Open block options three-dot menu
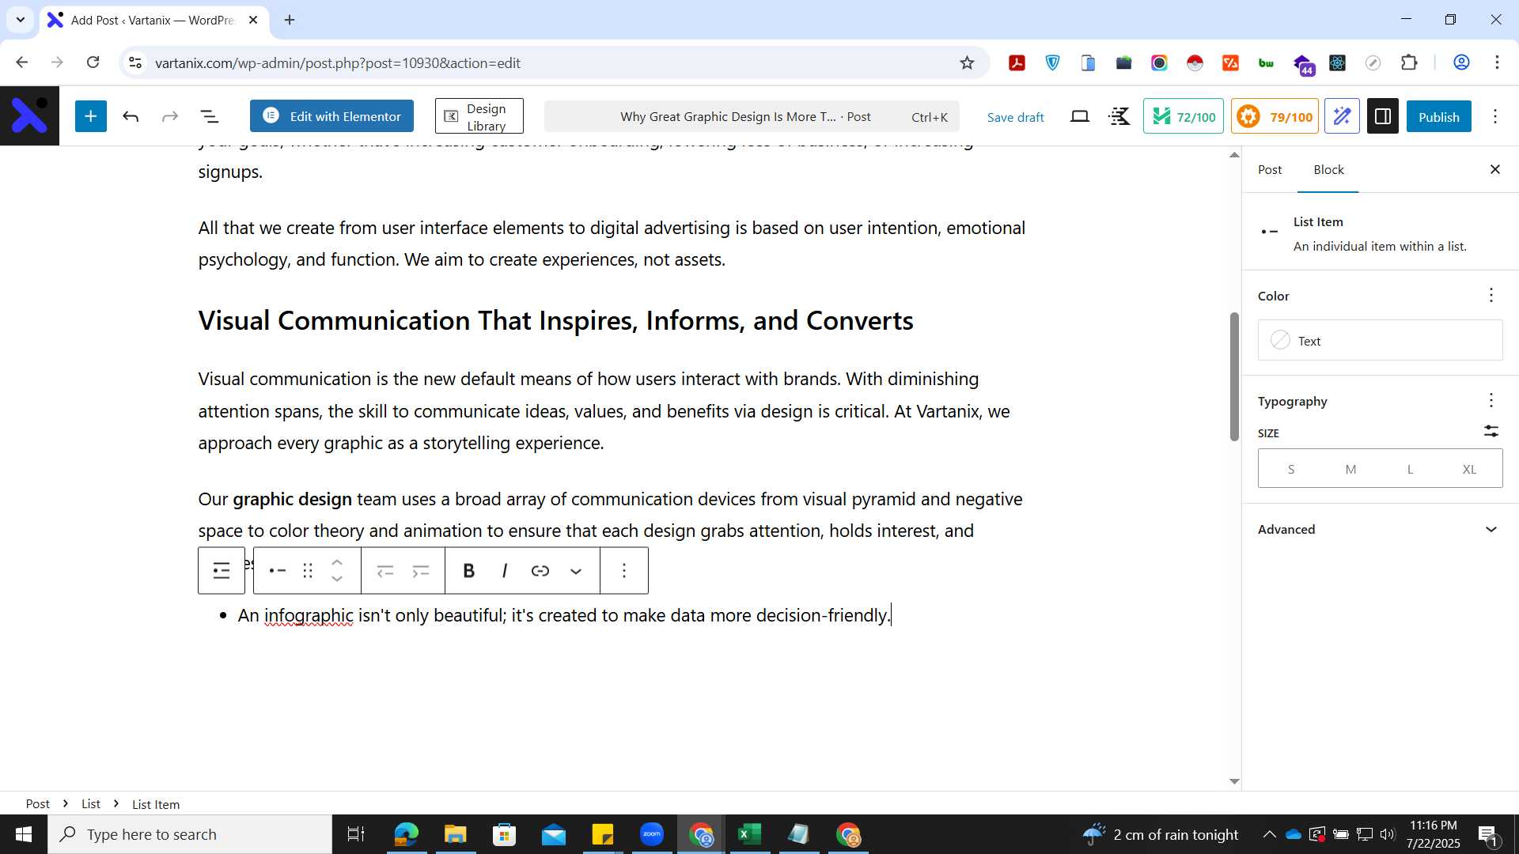The width and height of the screenshot is (1519, 854). pos(624,570)
